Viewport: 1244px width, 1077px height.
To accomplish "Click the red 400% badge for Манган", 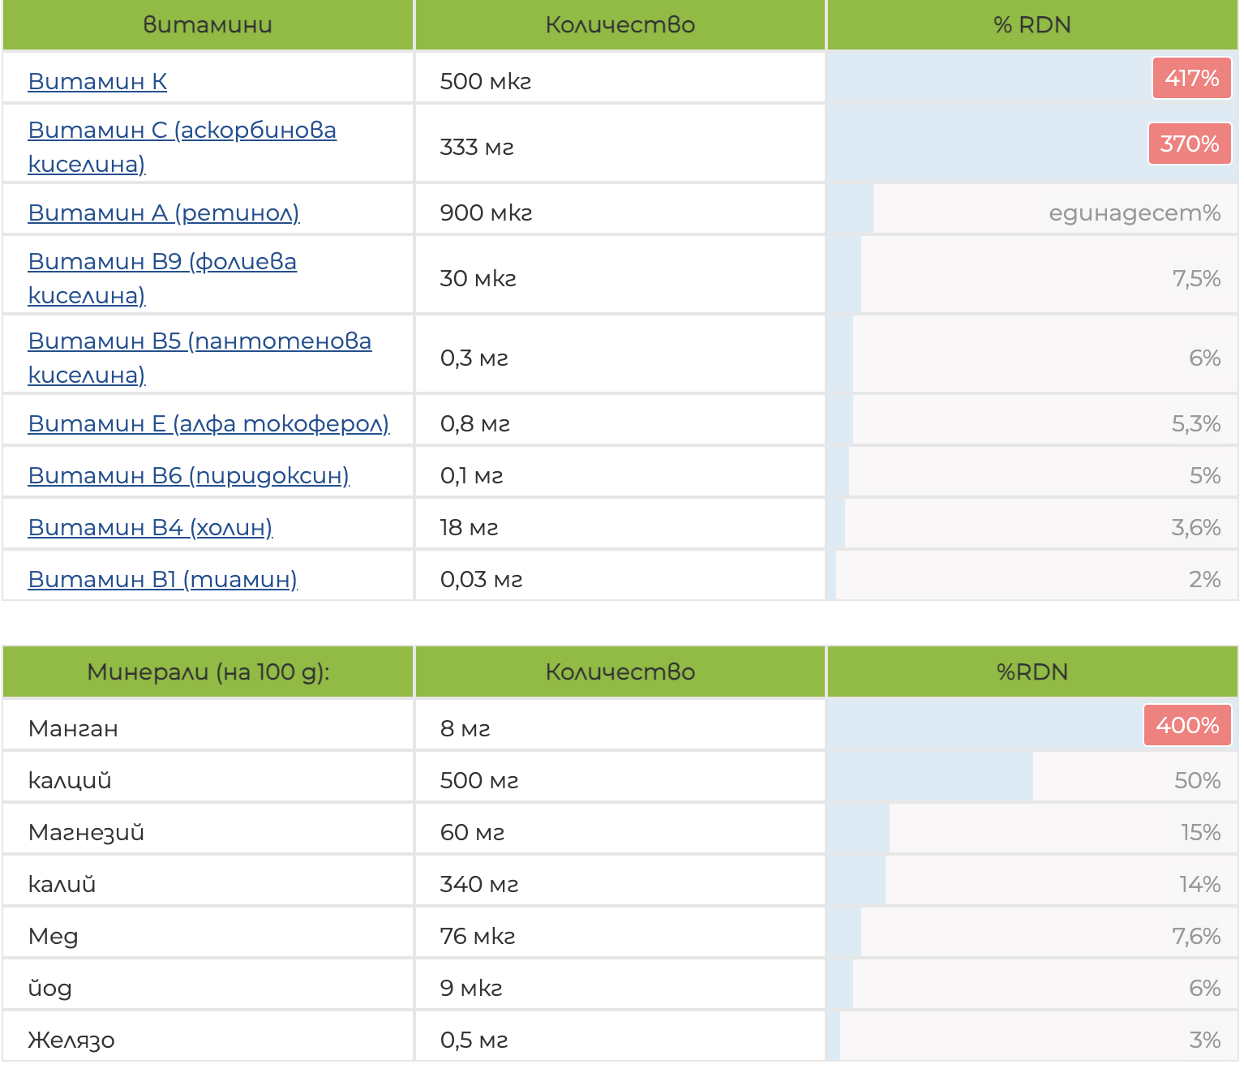I will 1186,725.
